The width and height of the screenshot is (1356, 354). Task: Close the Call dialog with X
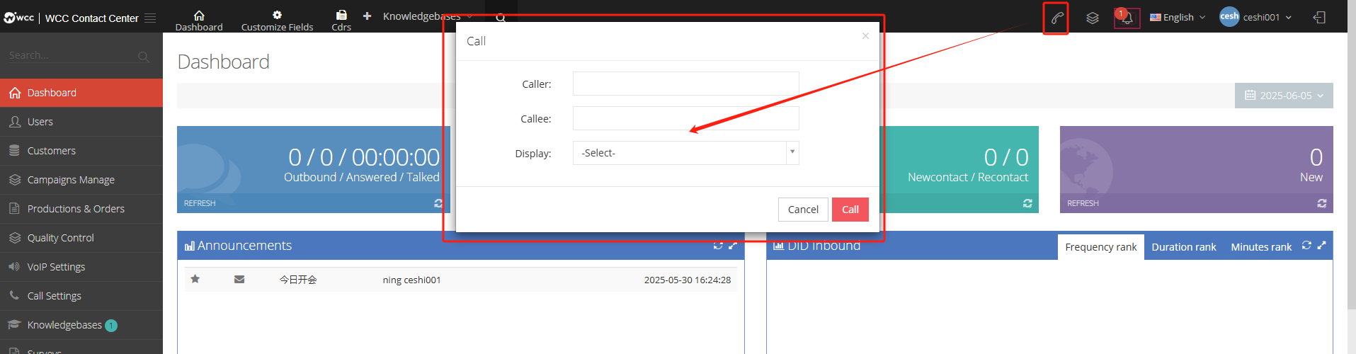(865, 35)
